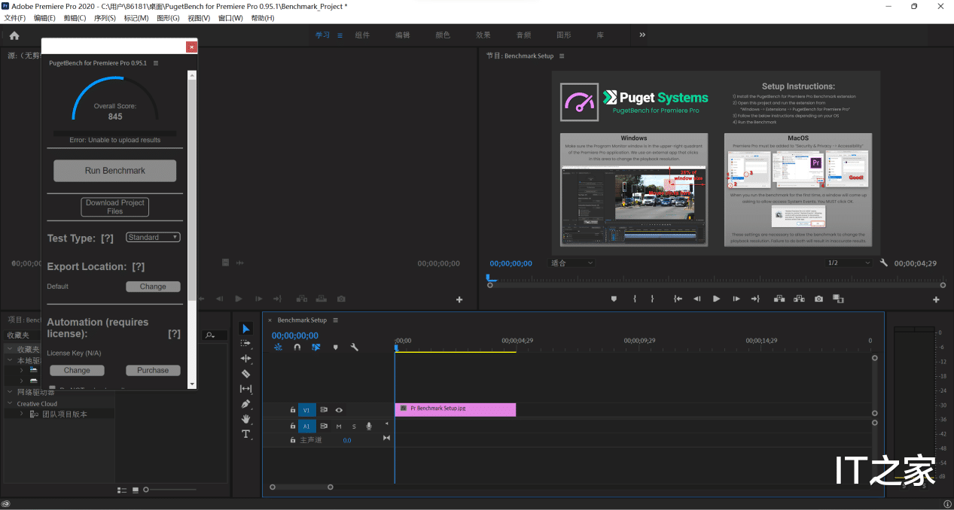
Task: Mute the A1 audio track
Action: click(339, 427)
